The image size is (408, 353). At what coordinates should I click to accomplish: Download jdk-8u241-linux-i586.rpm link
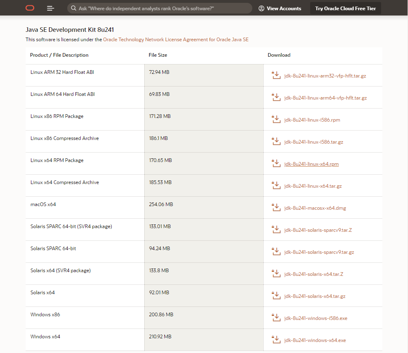tap(312, 120)
